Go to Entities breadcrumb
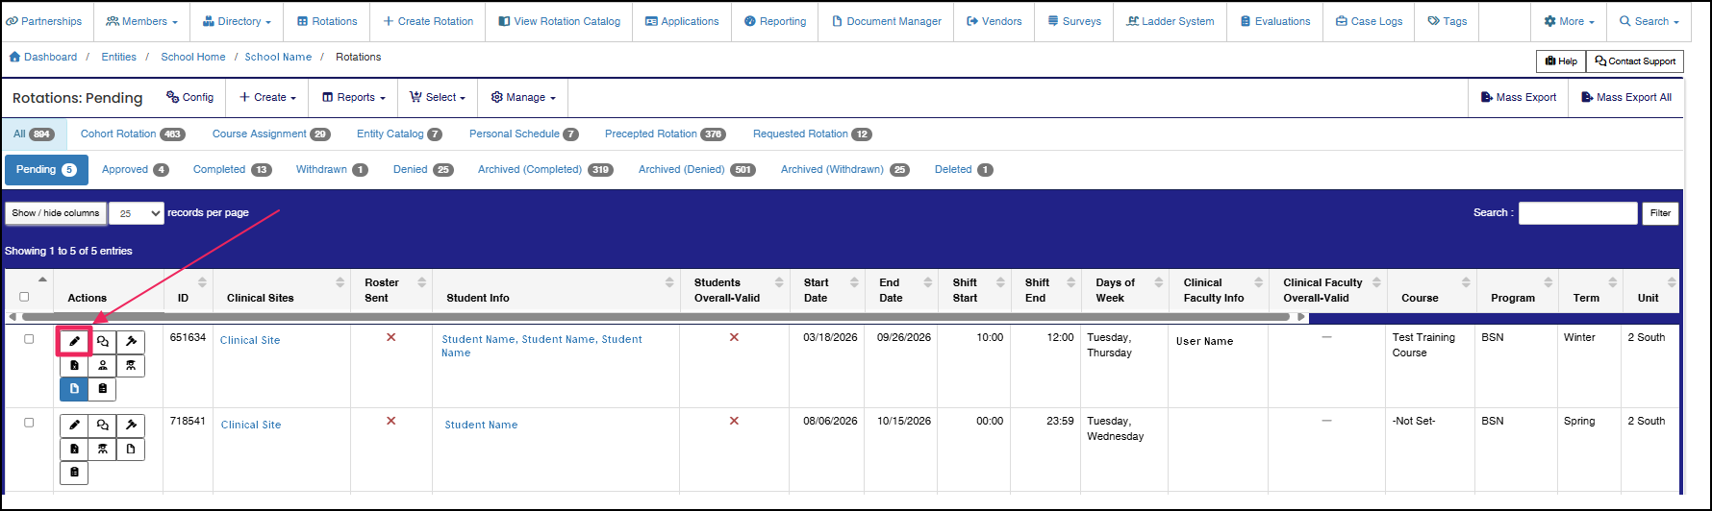The width and height of the screenshot is (1712, 511). [119, 57]
